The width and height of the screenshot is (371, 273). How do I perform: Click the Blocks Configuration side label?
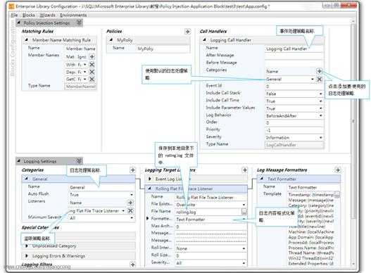(x=13, y=49)
